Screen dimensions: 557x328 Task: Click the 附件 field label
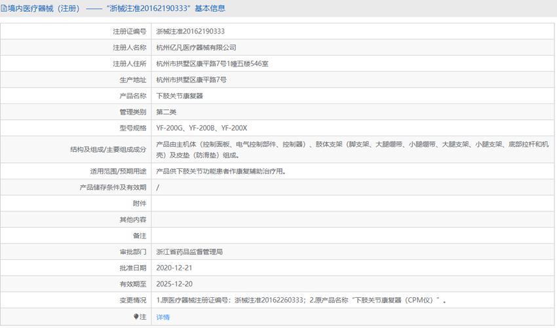(x=140, y=204)
